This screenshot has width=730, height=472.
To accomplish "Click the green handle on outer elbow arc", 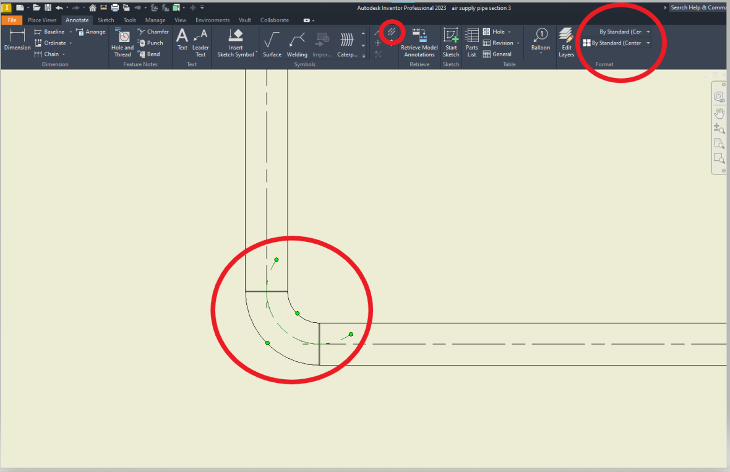I will (x=268, y=343).
